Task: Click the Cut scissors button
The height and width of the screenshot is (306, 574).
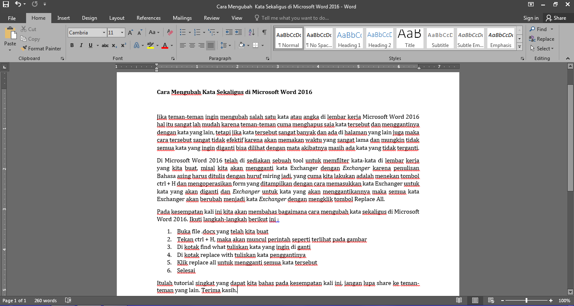Action: [29, 29]
